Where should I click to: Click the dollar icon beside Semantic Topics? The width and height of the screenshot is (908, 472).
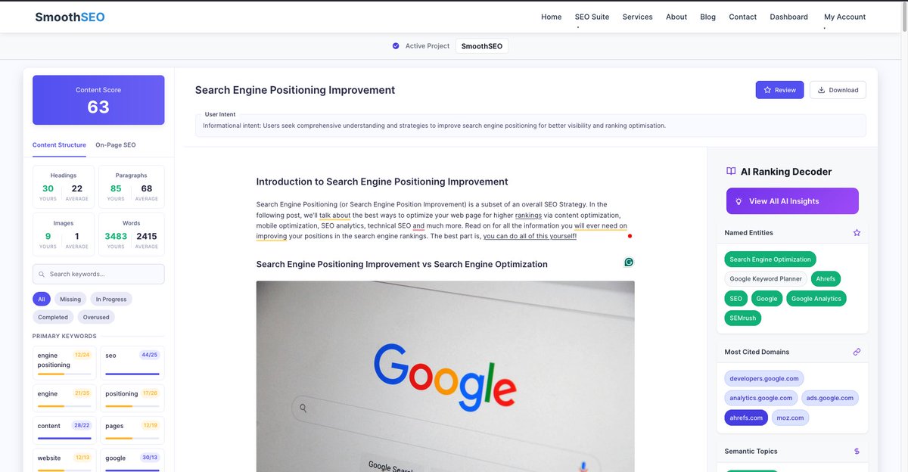click(857, 451)
